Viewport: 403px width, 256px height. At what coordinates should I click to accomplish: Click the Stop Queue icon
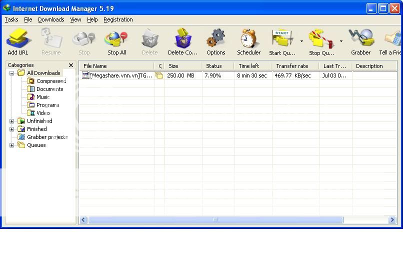pos(321,39)
